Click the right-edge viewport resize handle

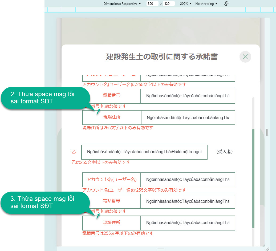pos(267,132)
